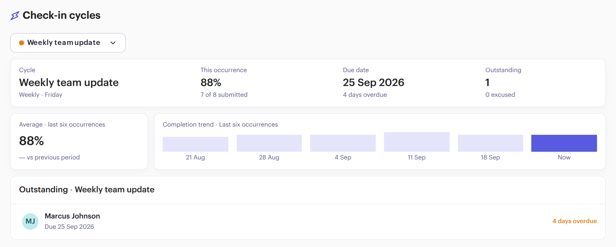Select the 4 Sep completion bar
The width and height of the screenshot is (616, 247).
[x=343, y=143]
